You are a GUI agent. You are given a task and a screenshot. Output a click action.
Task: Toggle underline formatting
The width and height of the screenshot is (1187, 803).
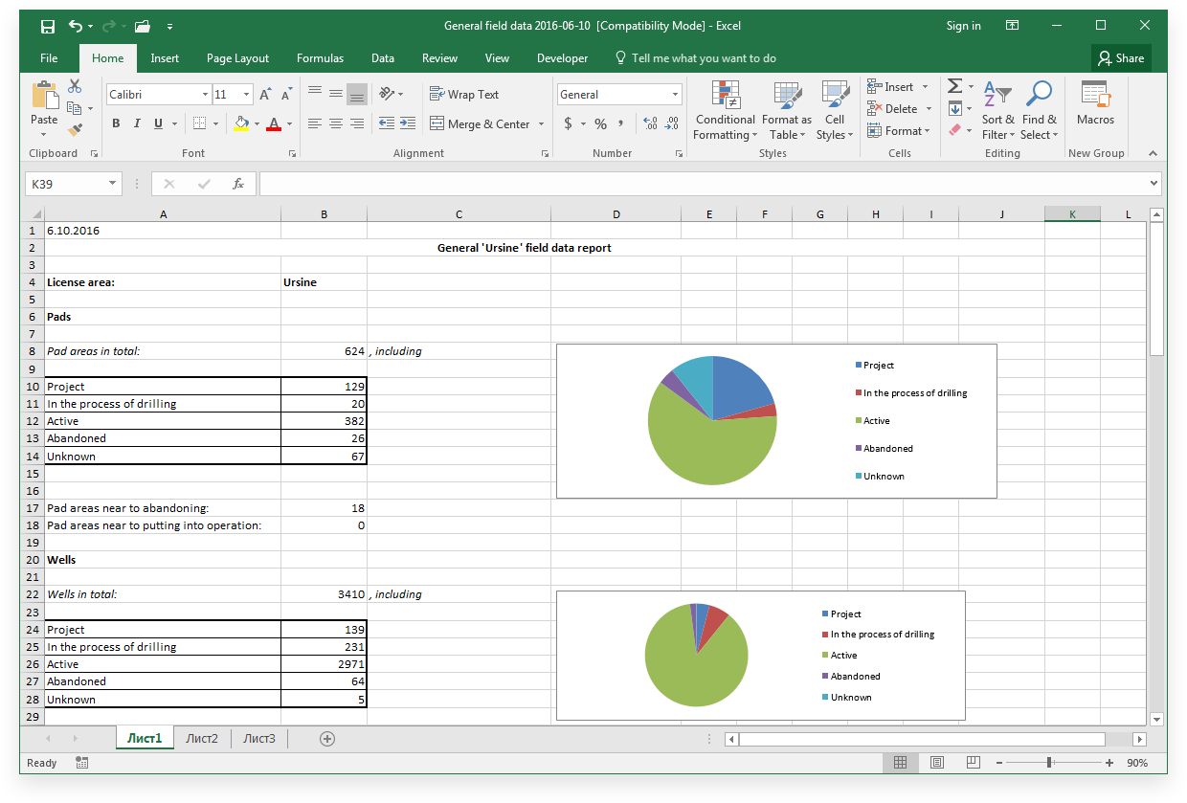158,123
